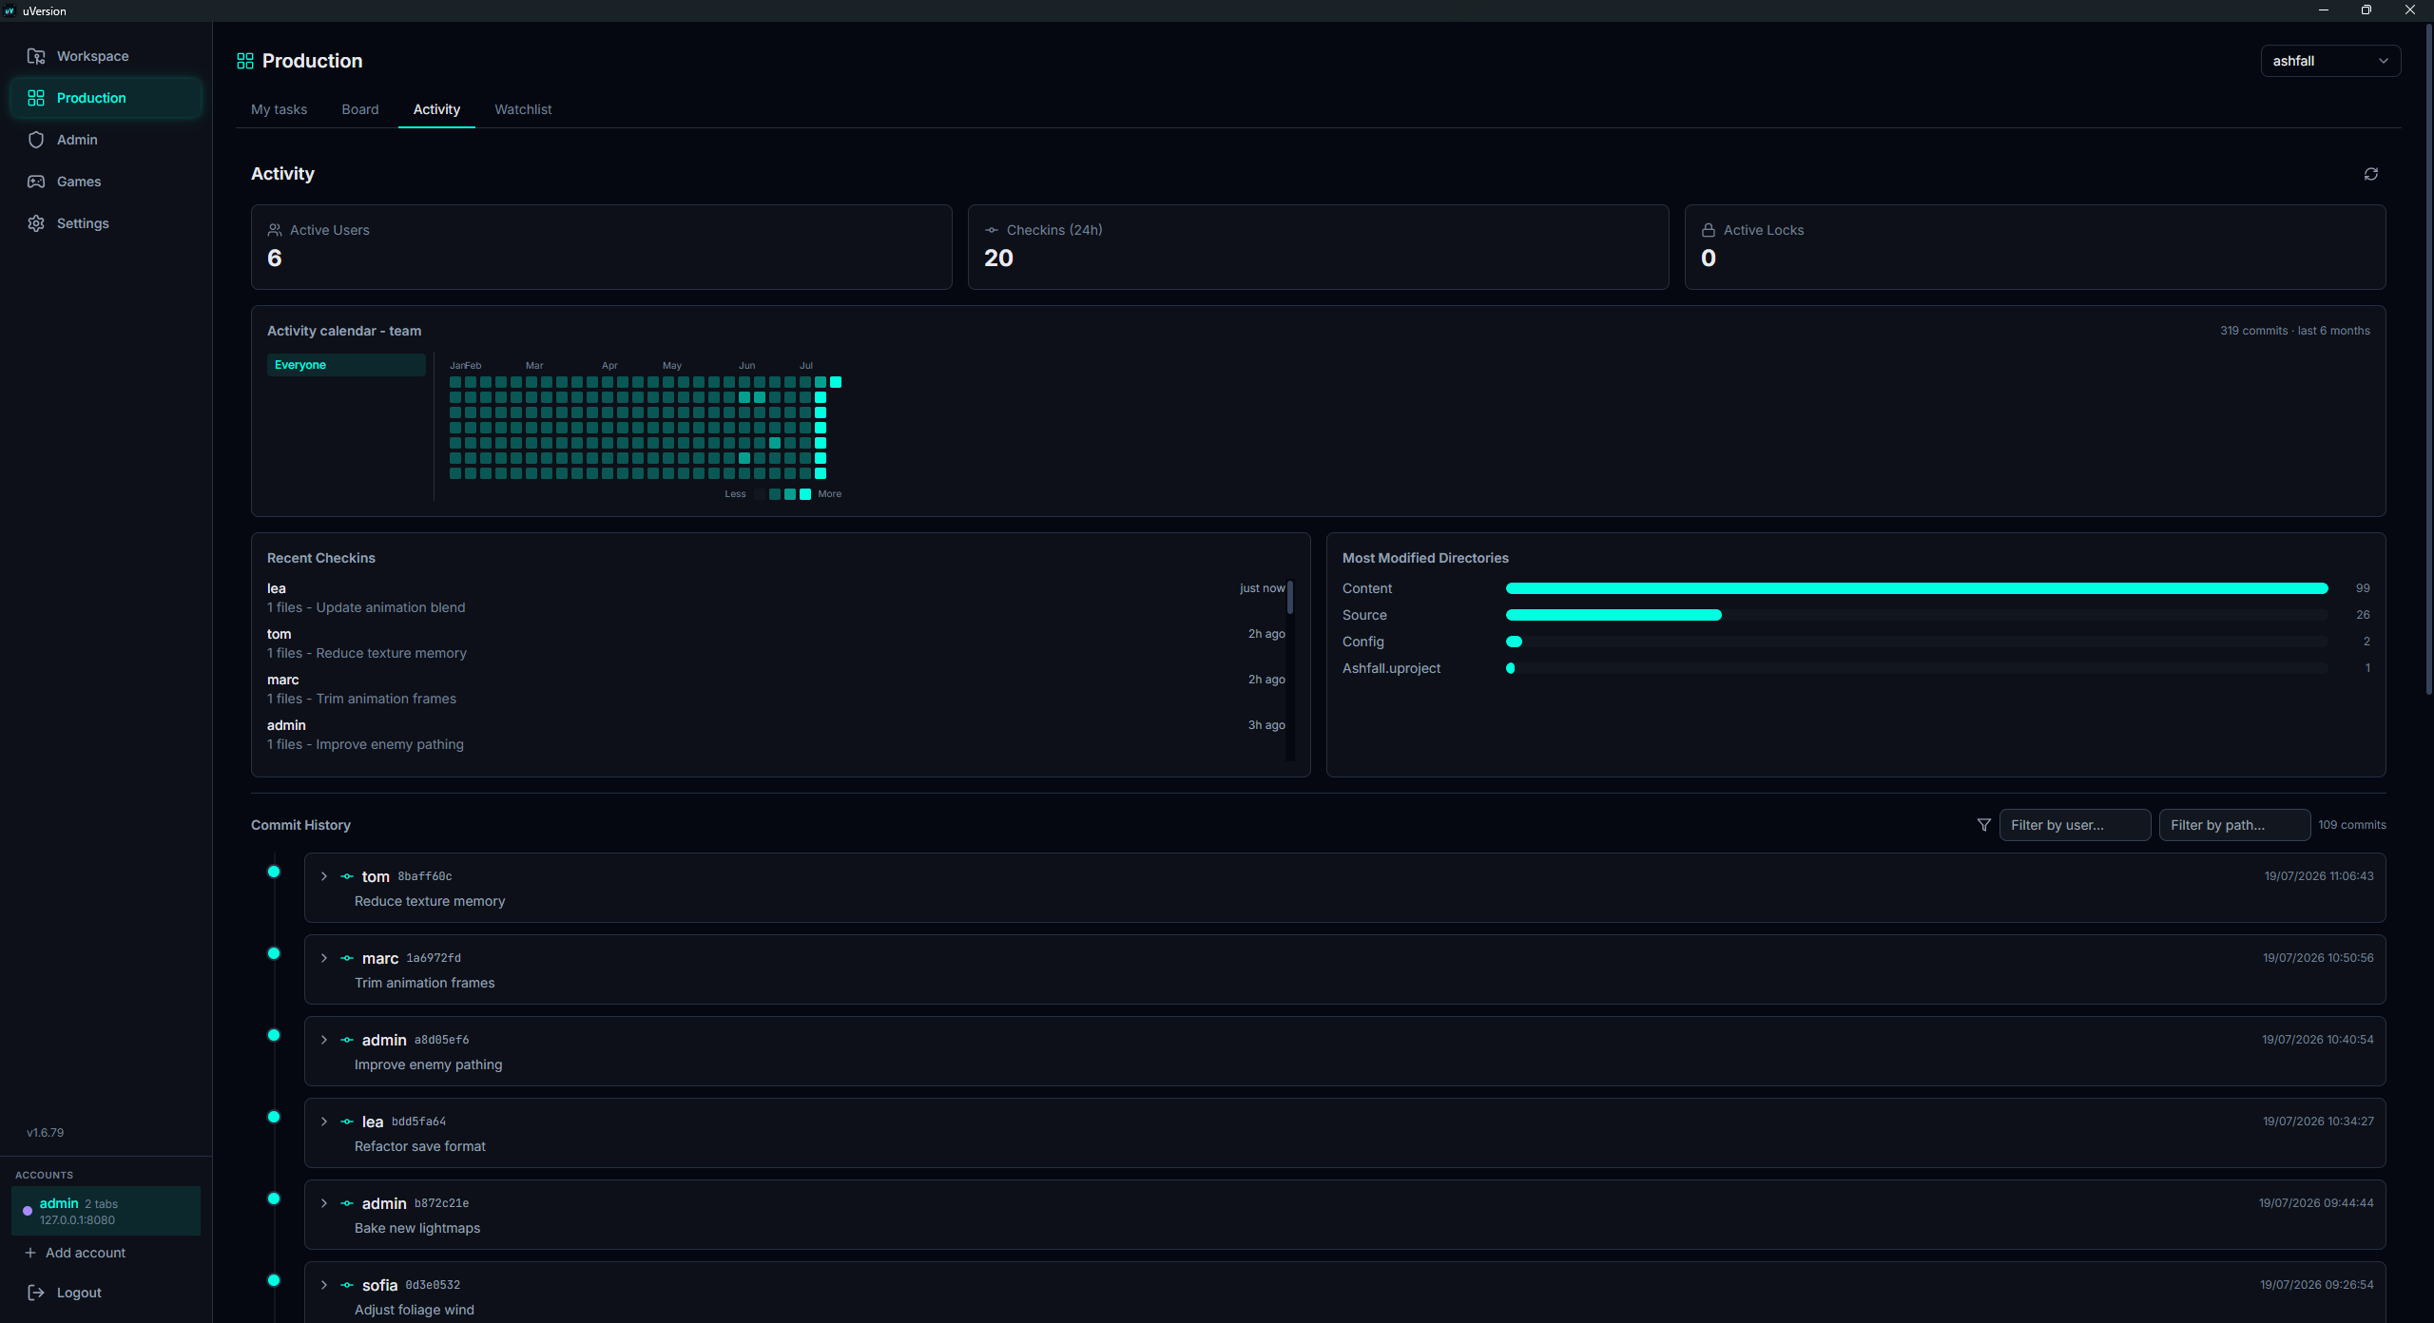Select the Activity tab
2434x1323 pixels.
(x=436, y=109)
